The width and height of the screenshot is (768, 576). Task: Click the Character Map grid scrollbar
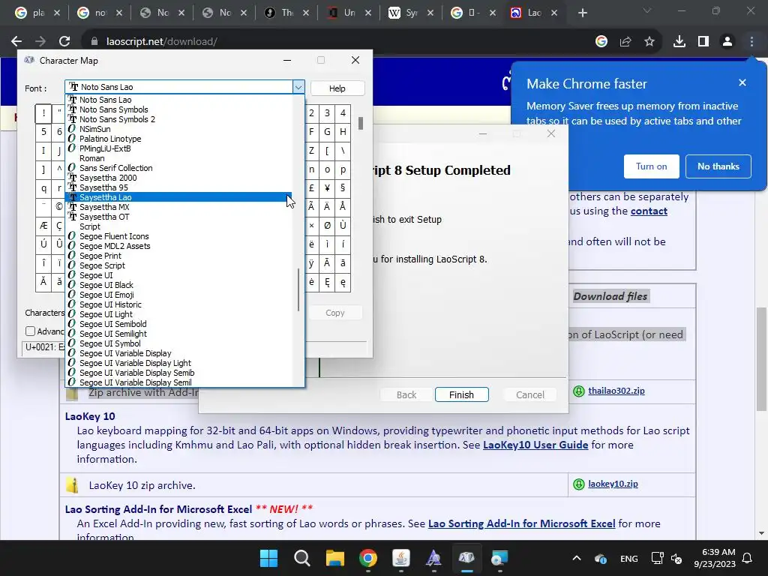click(361, 124)
